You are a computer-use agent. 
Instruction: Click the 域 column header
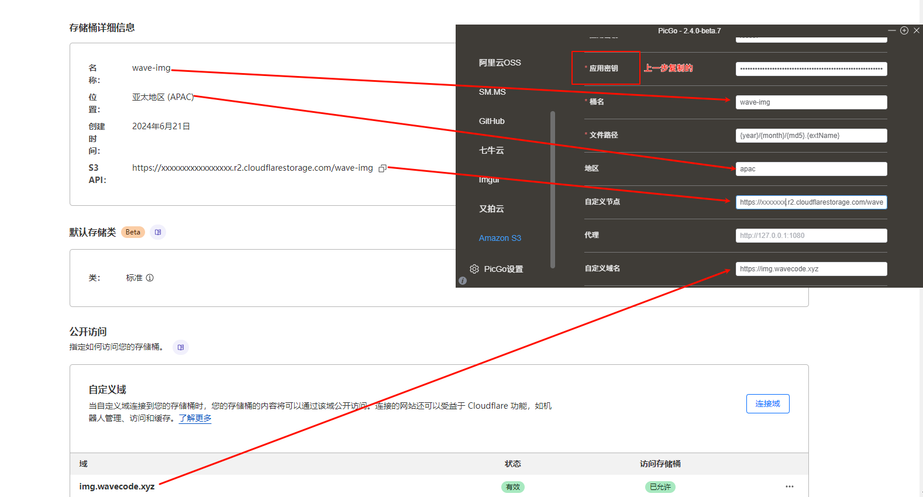(83, 464)
